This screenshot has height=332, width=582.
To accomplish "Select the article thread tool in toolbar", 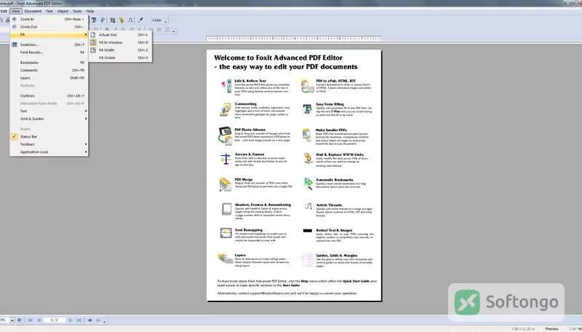I will point(130,20).
